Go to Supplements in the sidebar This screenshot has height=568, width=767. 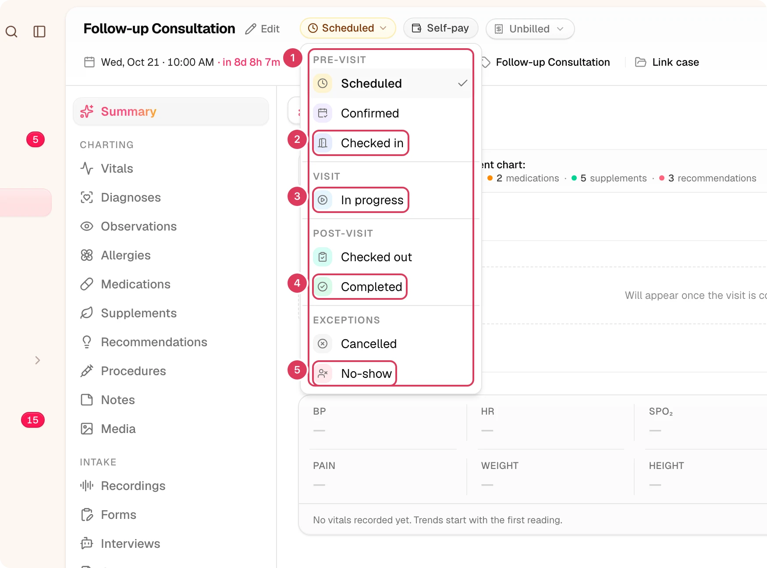[x=171, y=313]
